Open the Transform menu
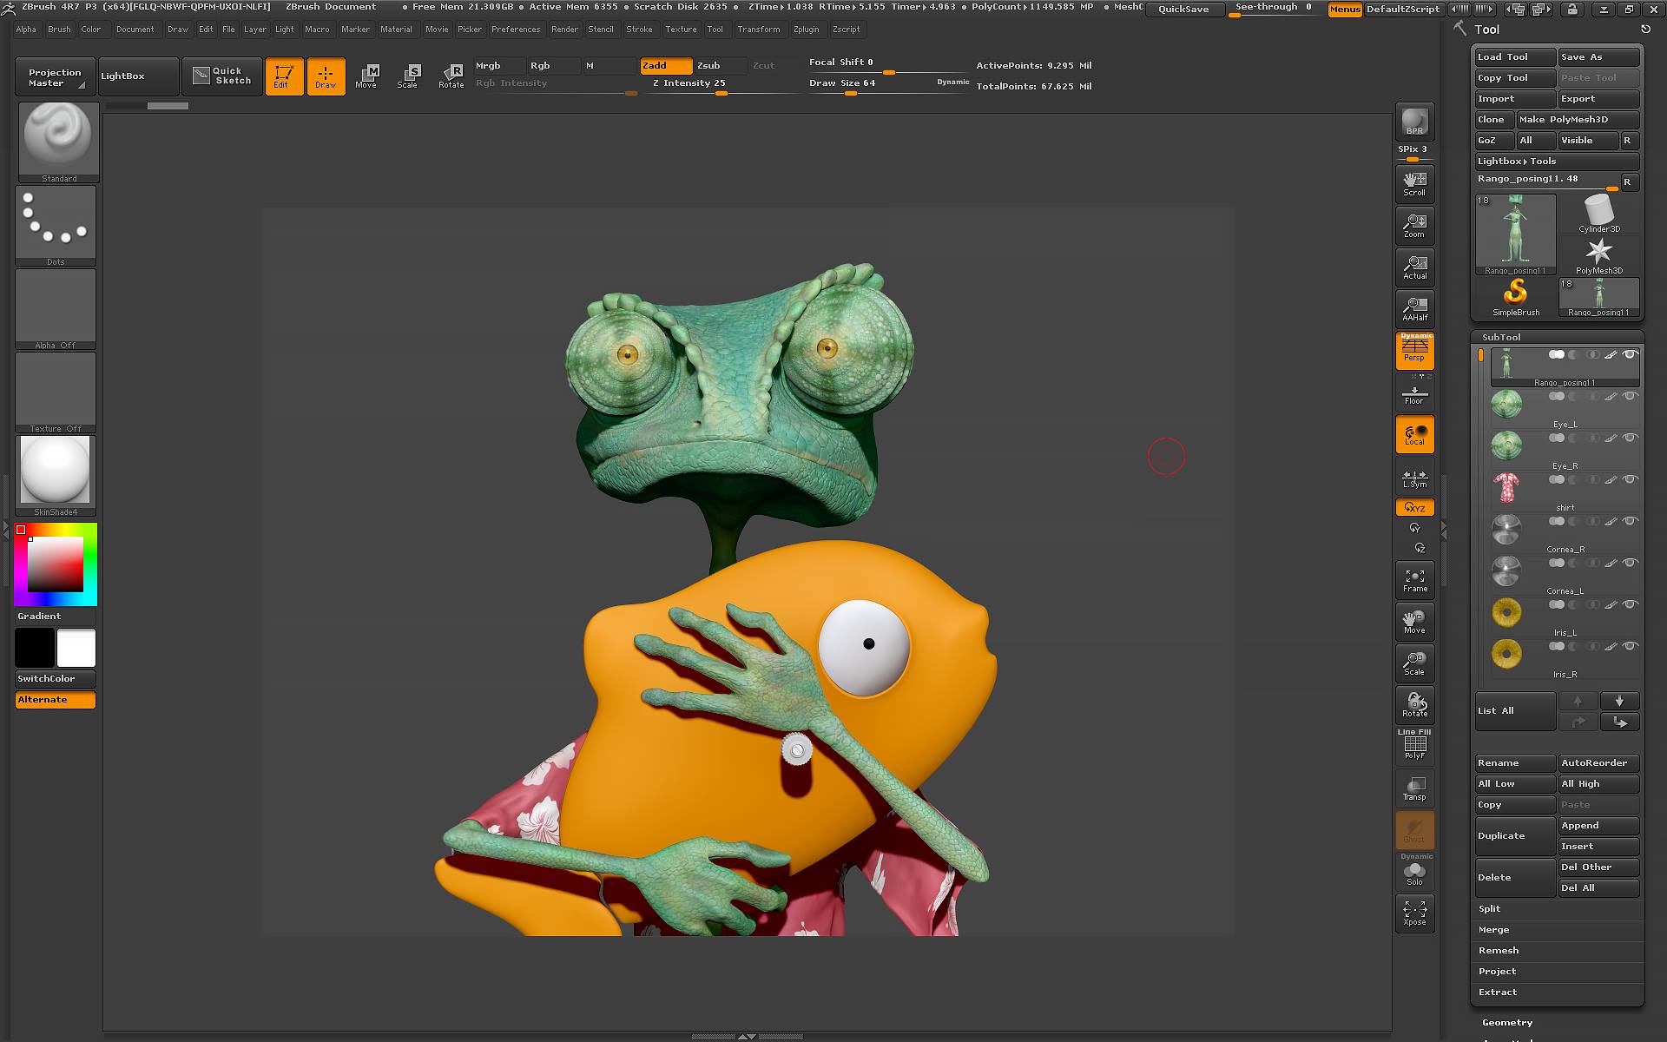The image size is (1667, 1042). pyautogui.click(x=759, y=30)
